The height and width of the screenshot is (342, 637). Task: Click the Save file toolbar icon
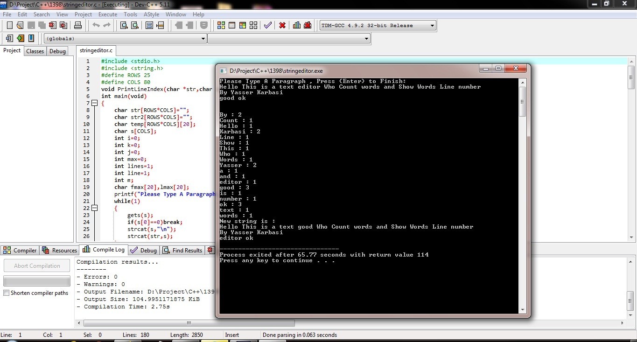[31, 25]
